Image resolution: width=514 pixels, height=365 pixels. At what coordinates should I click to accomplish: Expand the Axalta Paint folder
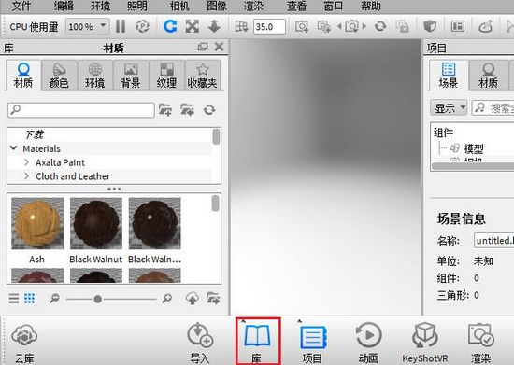coord(27,162)
